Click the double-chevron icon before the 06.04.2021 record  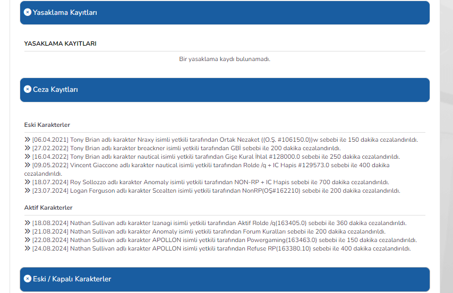click(x=27, y=140)
